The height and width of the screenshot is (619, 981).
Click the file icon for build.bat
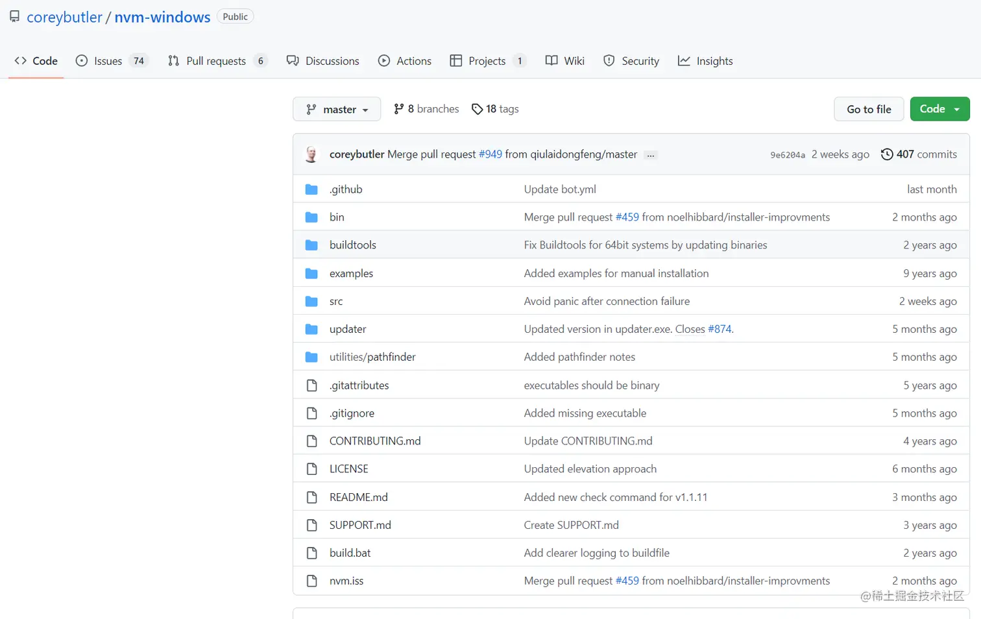coord(311,553)
